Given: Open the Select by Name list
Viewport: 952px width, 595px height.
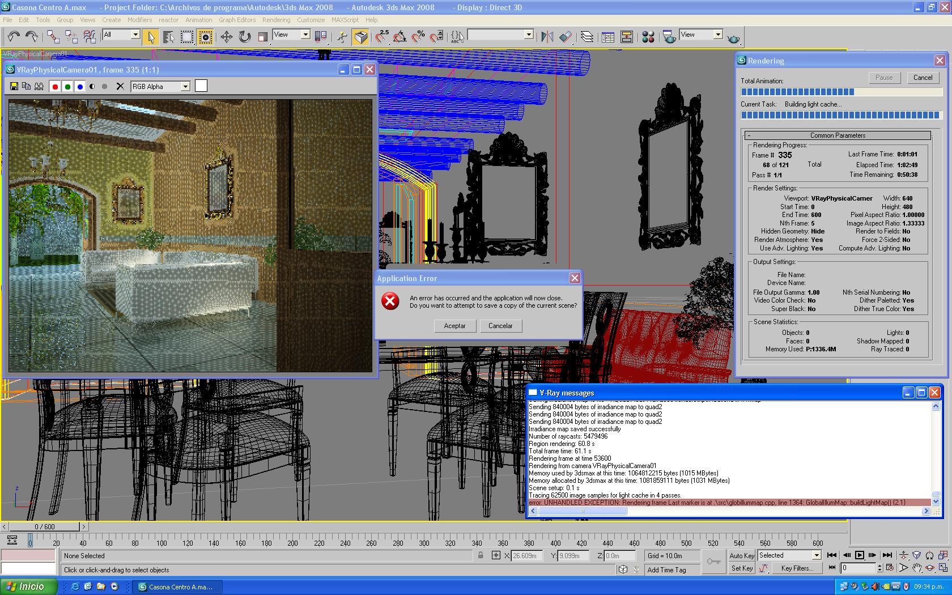Looking at the screenshot, I should pos(168,37).
